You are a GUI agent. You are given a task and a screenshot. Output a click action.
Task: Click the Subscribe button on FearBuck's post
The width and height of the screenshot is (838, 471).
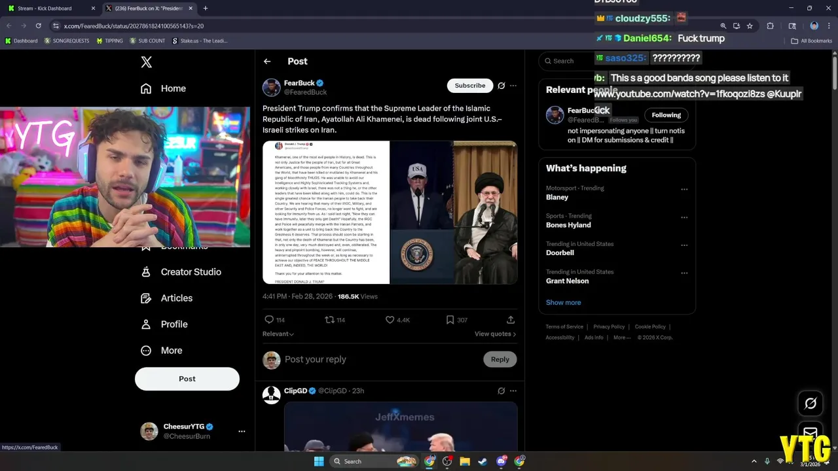coord(470,86)
